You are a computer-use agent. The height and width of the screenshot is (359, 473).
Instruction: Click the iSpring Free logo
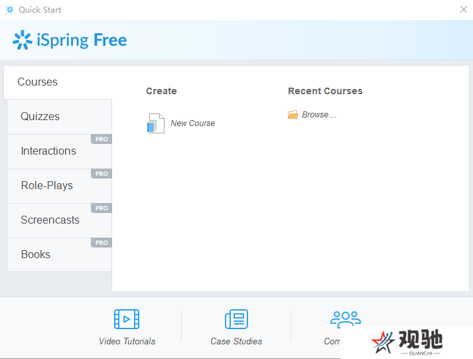point(70,40)
